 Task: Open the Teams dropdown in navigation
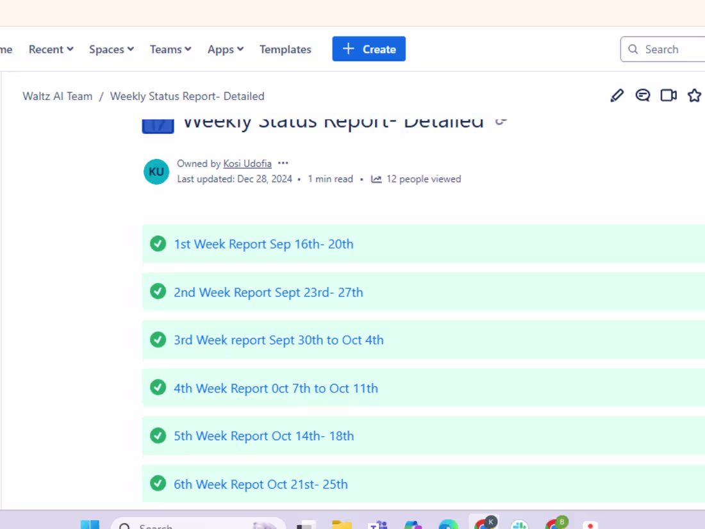(170, 49)
